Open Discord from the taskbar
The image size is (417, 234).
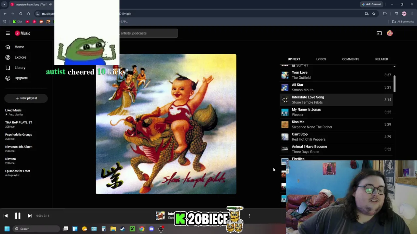(151, 229)
